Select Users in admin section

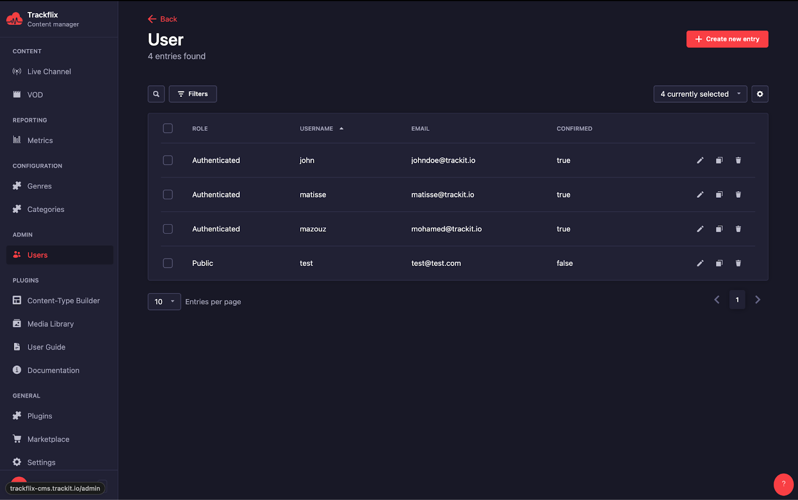(59, 255)
